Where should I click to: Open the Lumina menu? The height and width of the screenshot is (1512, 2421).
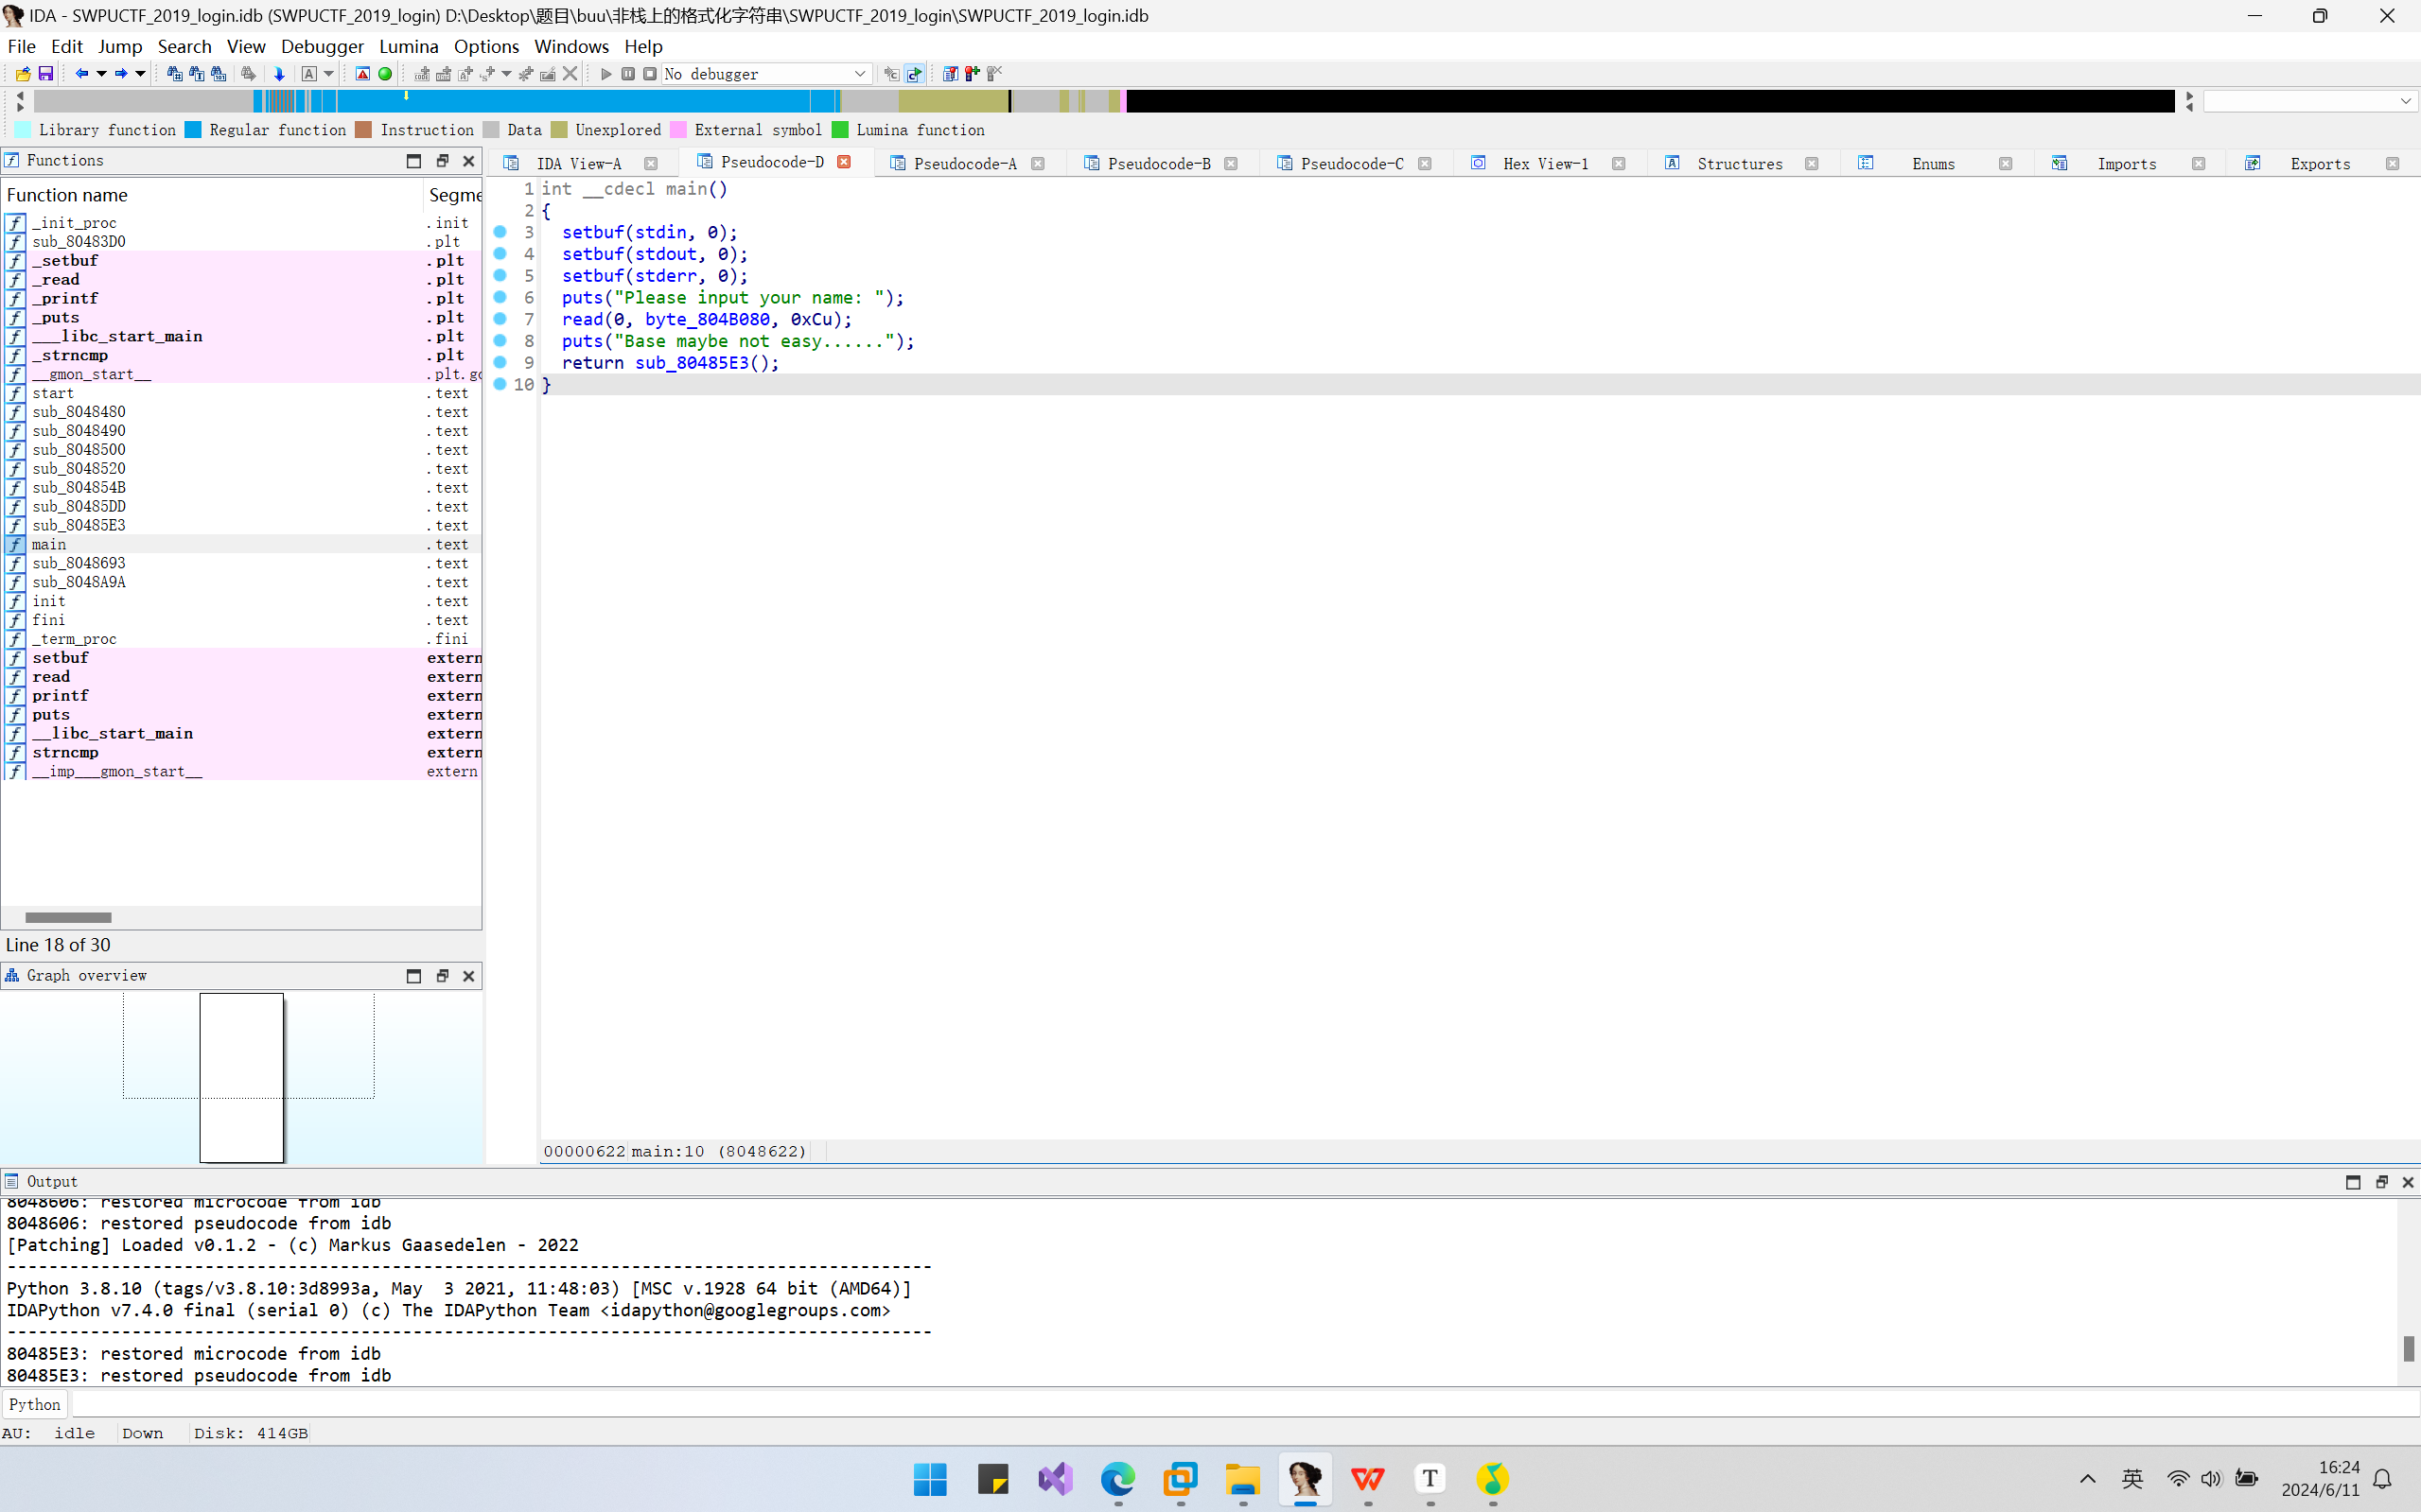click(408, 46)
